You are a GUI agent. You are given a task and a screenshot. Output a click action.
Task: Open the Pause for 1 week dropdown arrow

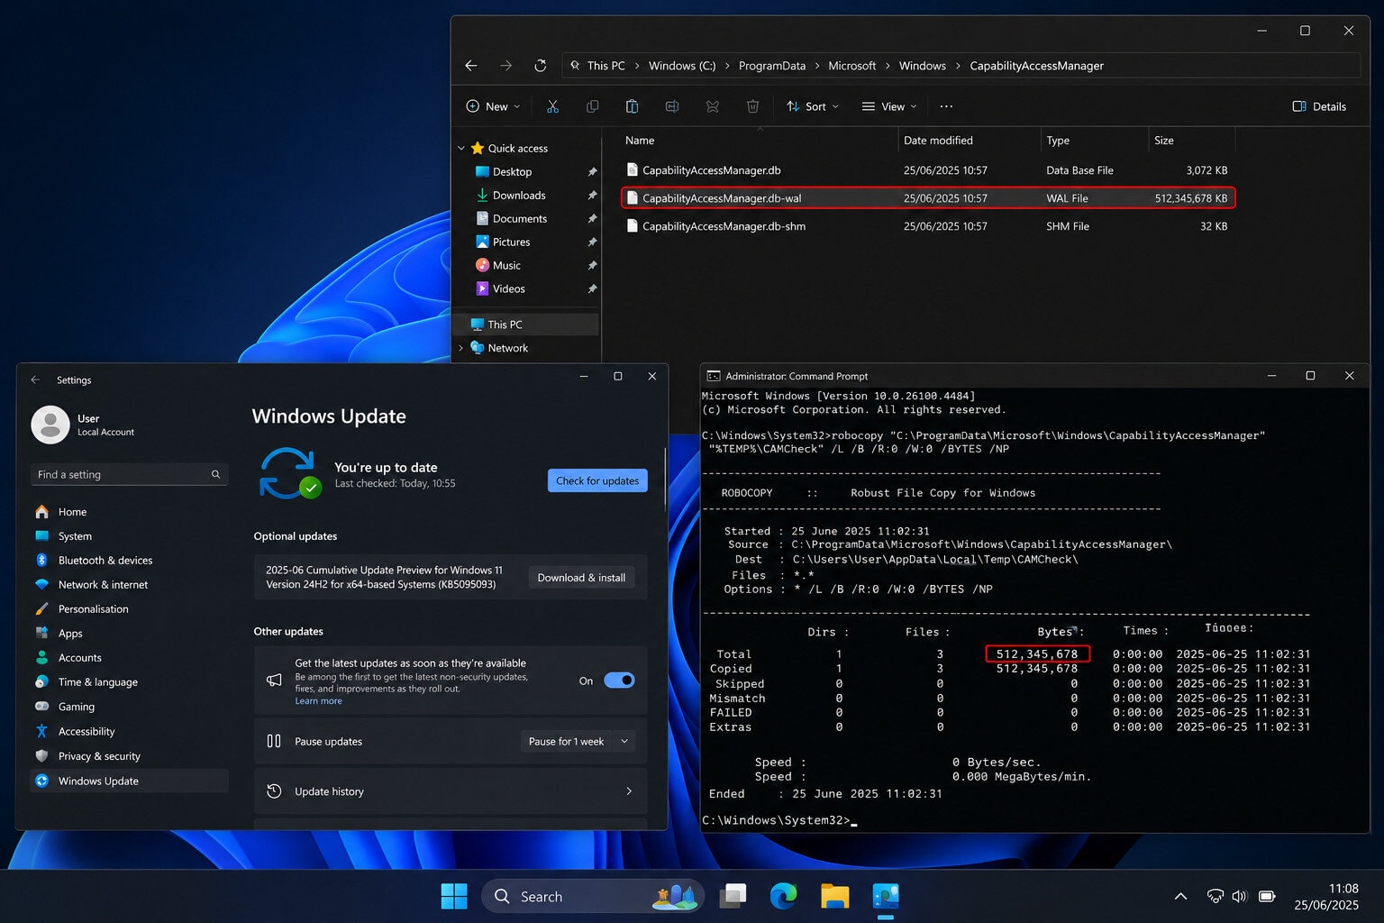[x=624, y=741]
